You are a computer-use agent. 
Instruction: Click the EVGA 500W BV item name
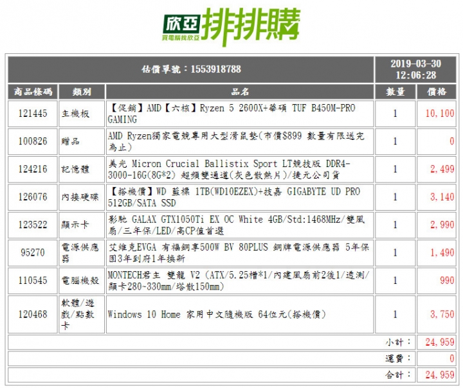click(239, 253)
